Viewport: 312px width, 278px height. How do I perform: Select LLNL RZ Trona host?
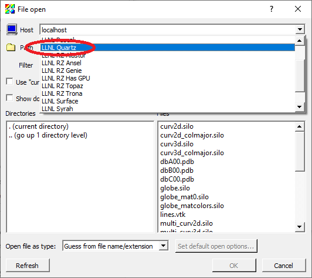click(168, 93)
